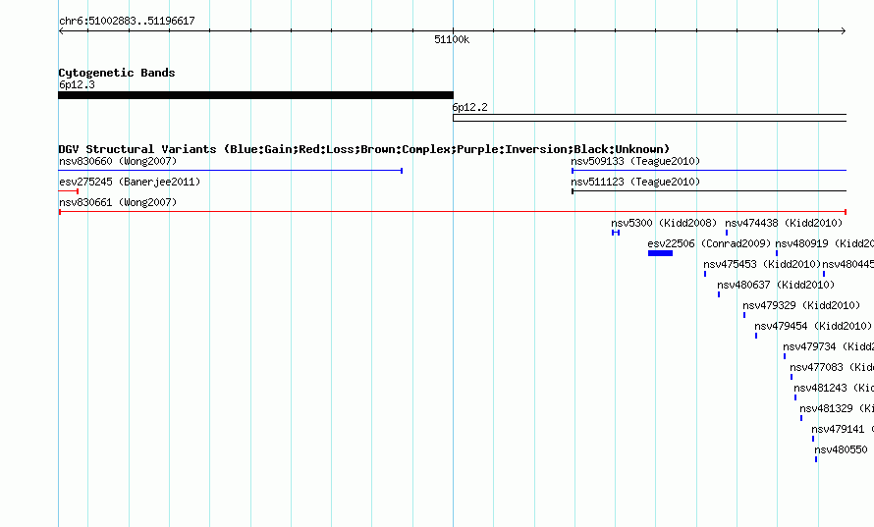874x527 pixels.
Task: Select the blue marker under nsv480550
Action: click(x=816, y=459)
